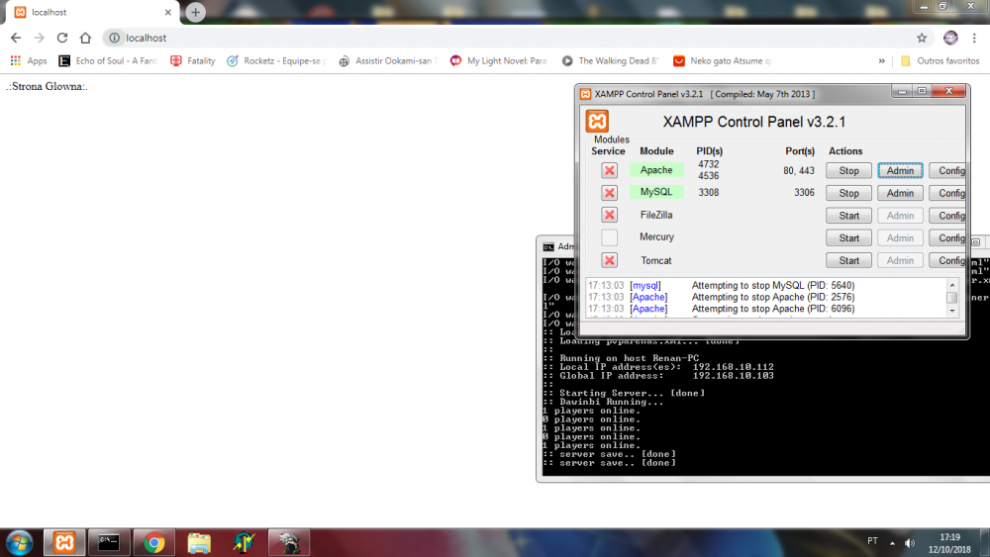Open volume control in system tray
Viewport: 990px width, 557px height.
(x=910, y=542)
